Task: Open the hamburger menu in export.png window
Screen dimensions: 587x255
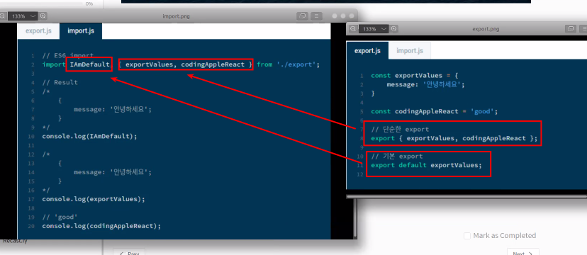Action: (583, 29)
